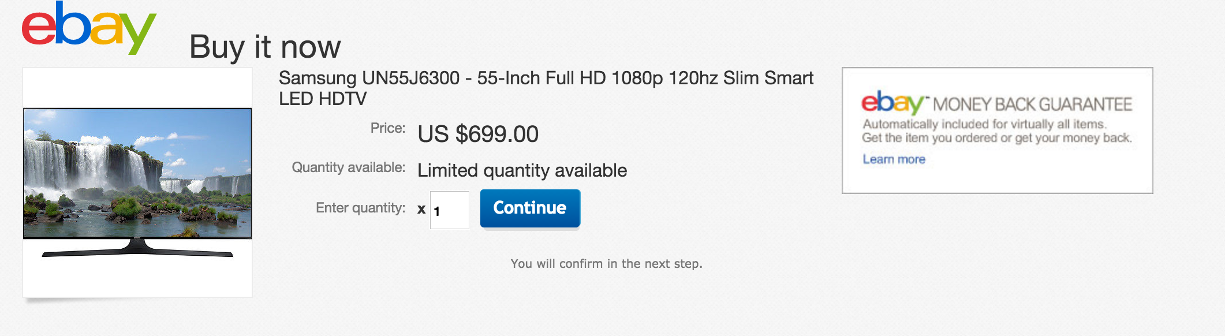1225x336 pixels.
Task: Click the "Price:" label
Action: tap(388, 128)
